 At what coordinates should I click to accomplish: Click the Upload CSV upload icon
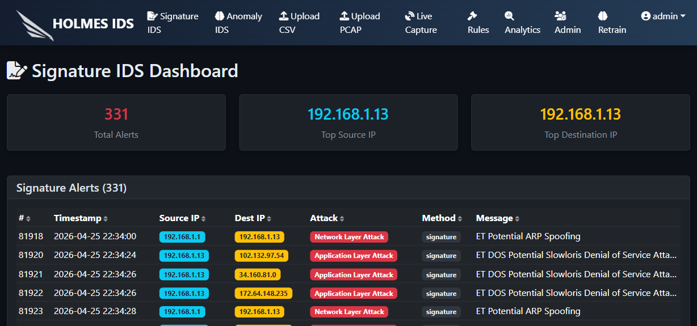(x=284, y=16)
